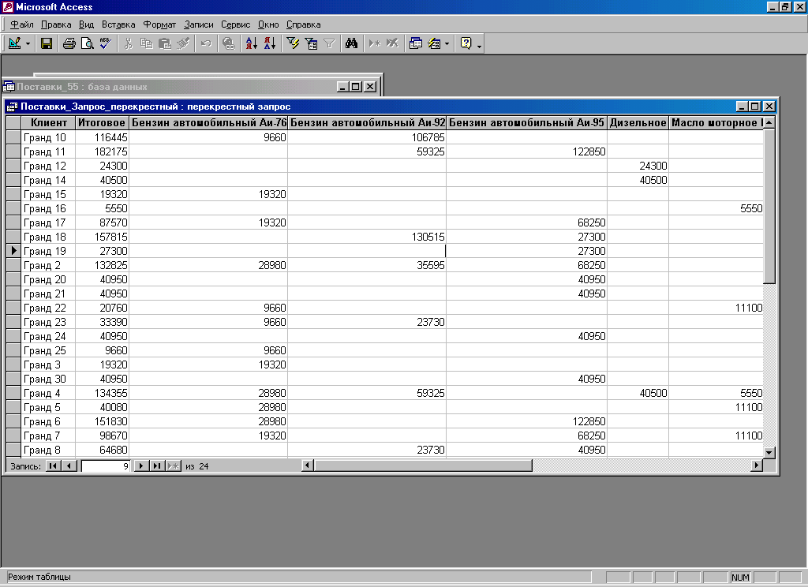The image size is (808, 587).
Task: Open the Формат menu
Action: [x=159, y=24]
